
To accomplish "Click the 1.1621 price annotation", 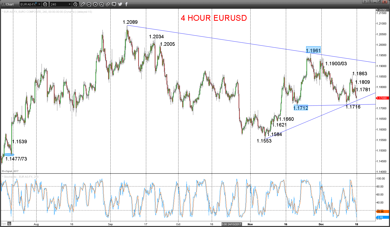I will [279, 125].
